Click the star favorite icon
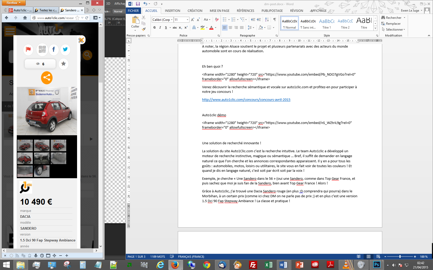Image resolution: width=433 pixels, height=270 pixels. pyautogui.click(x=63, y=64)
